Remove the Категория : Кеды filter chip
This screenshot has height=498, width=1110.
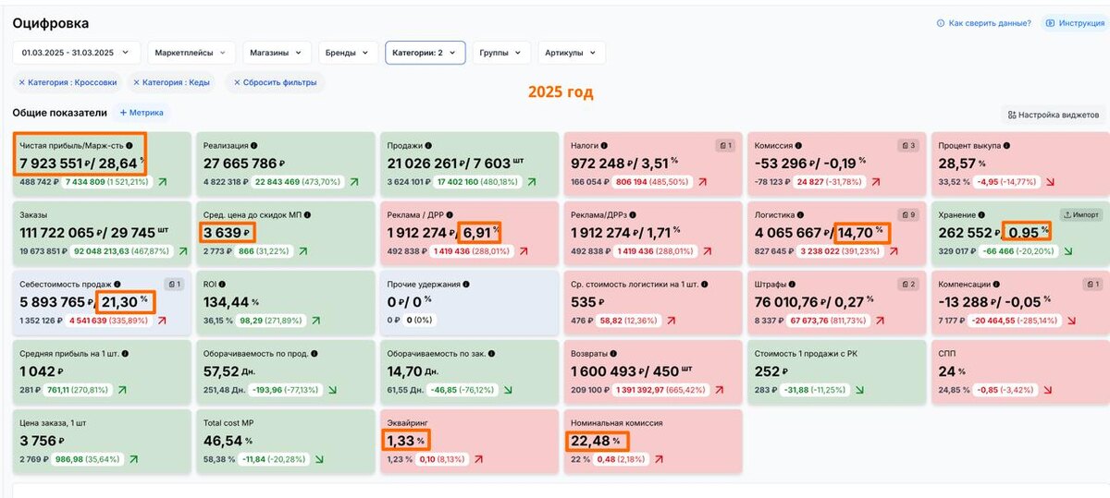137,82
